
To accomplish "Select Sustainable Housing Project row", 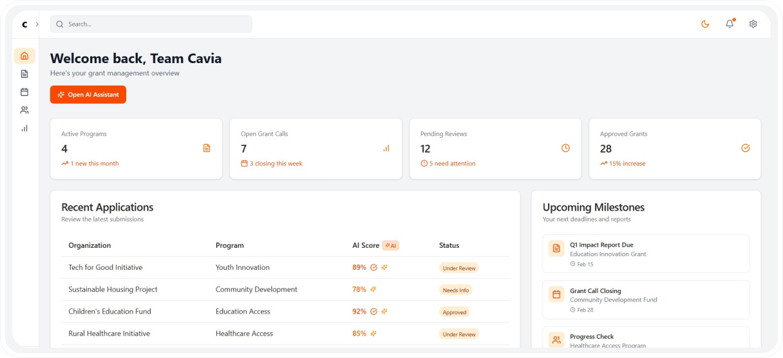I will point(285,290).
